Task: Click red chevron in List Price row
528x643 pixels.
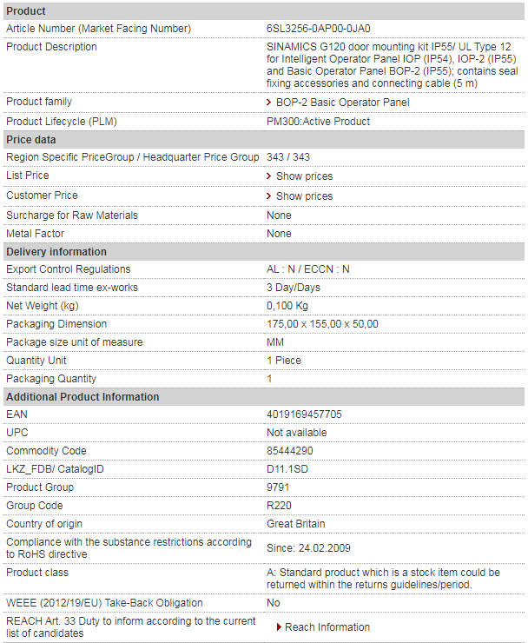Action: pyautogui.click(x=269, y=176)
